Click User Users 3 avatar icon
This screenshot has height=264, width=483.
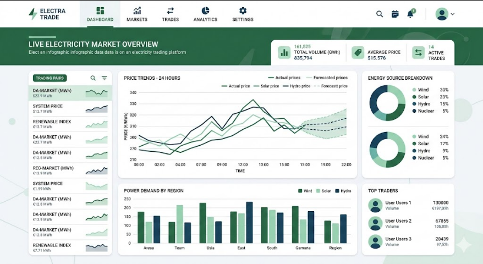[x=375, y=241]
